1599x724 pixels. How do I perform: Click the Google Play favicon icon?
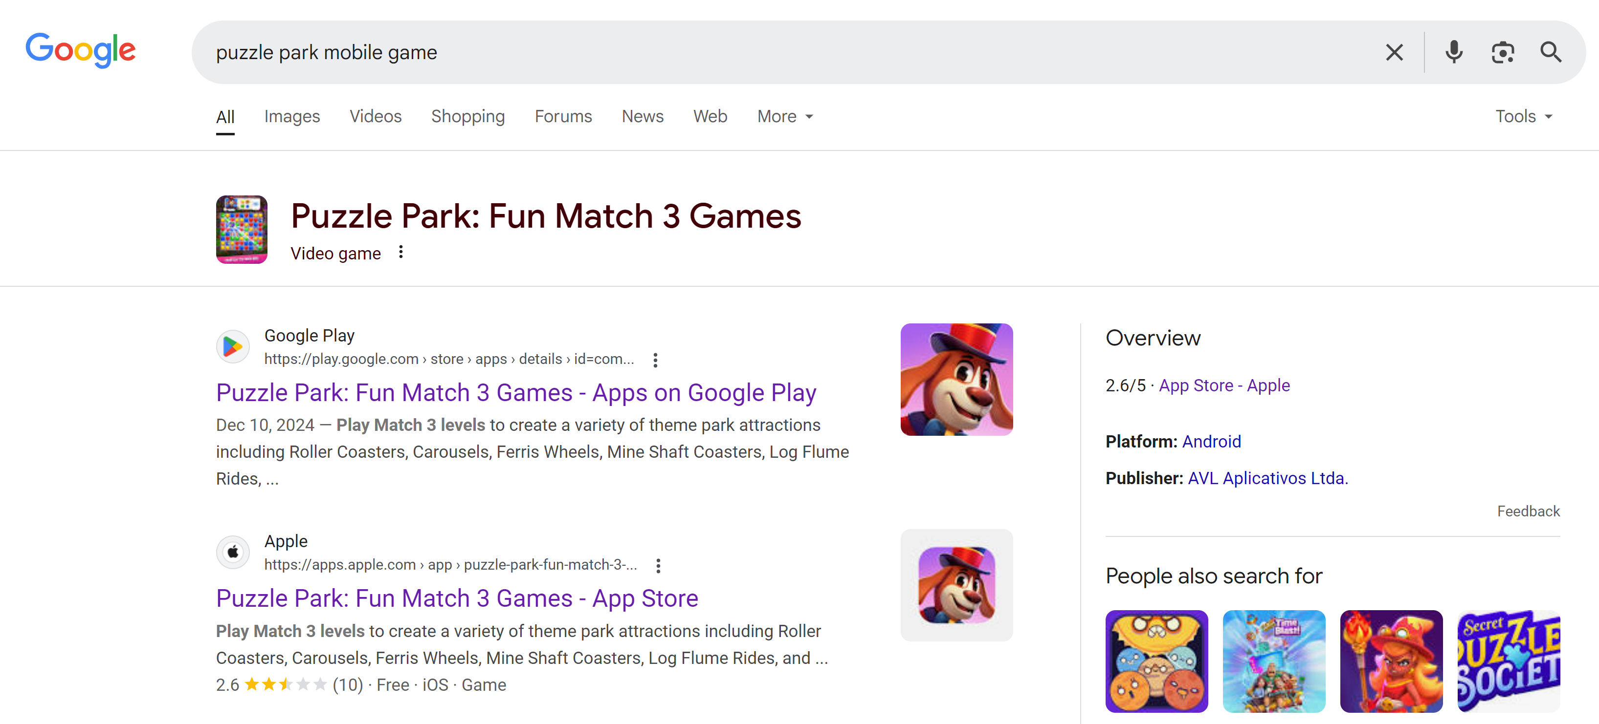[233, 346]
